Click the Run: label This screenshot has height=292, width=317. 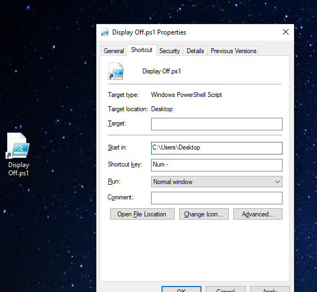(114, 181)
